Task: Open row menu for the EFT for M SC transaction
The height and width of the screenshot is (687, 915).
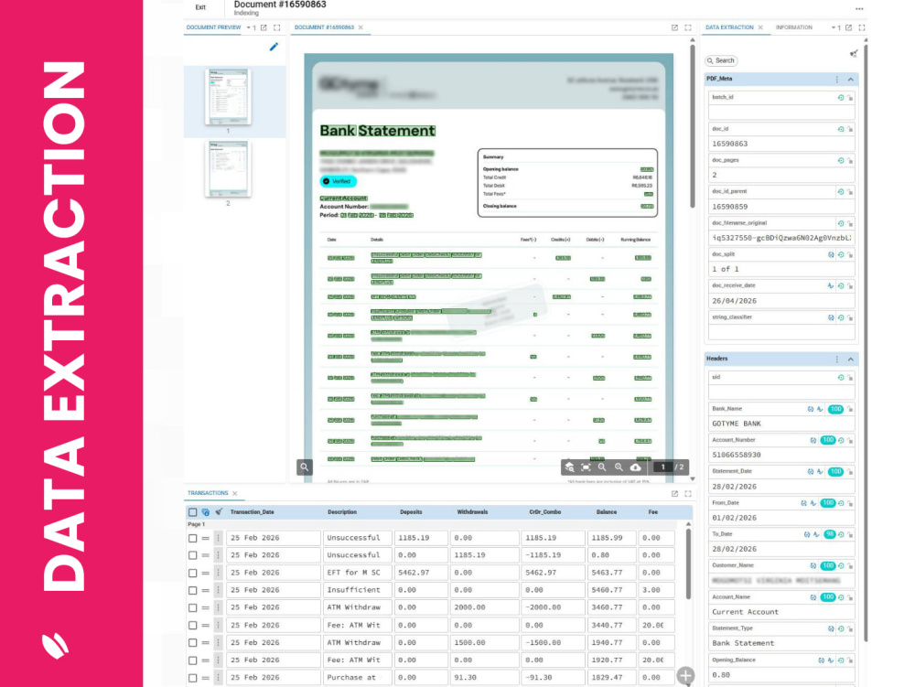Action: tap(219, 573)
